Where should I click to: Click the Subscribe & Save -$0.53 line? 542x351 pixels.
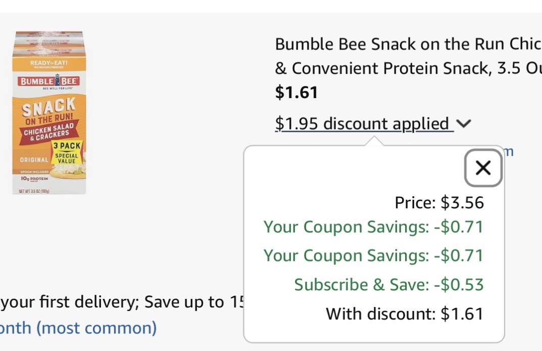388,285
